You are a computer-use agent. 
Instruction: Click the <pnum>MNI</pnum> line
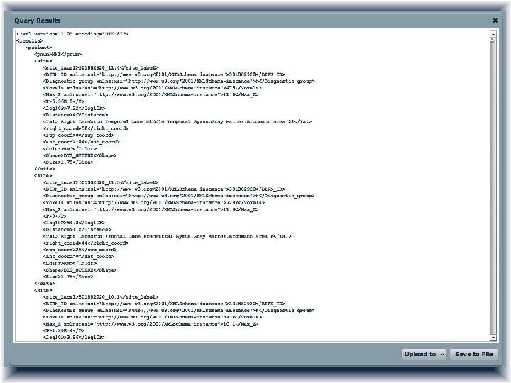(57, 54)
